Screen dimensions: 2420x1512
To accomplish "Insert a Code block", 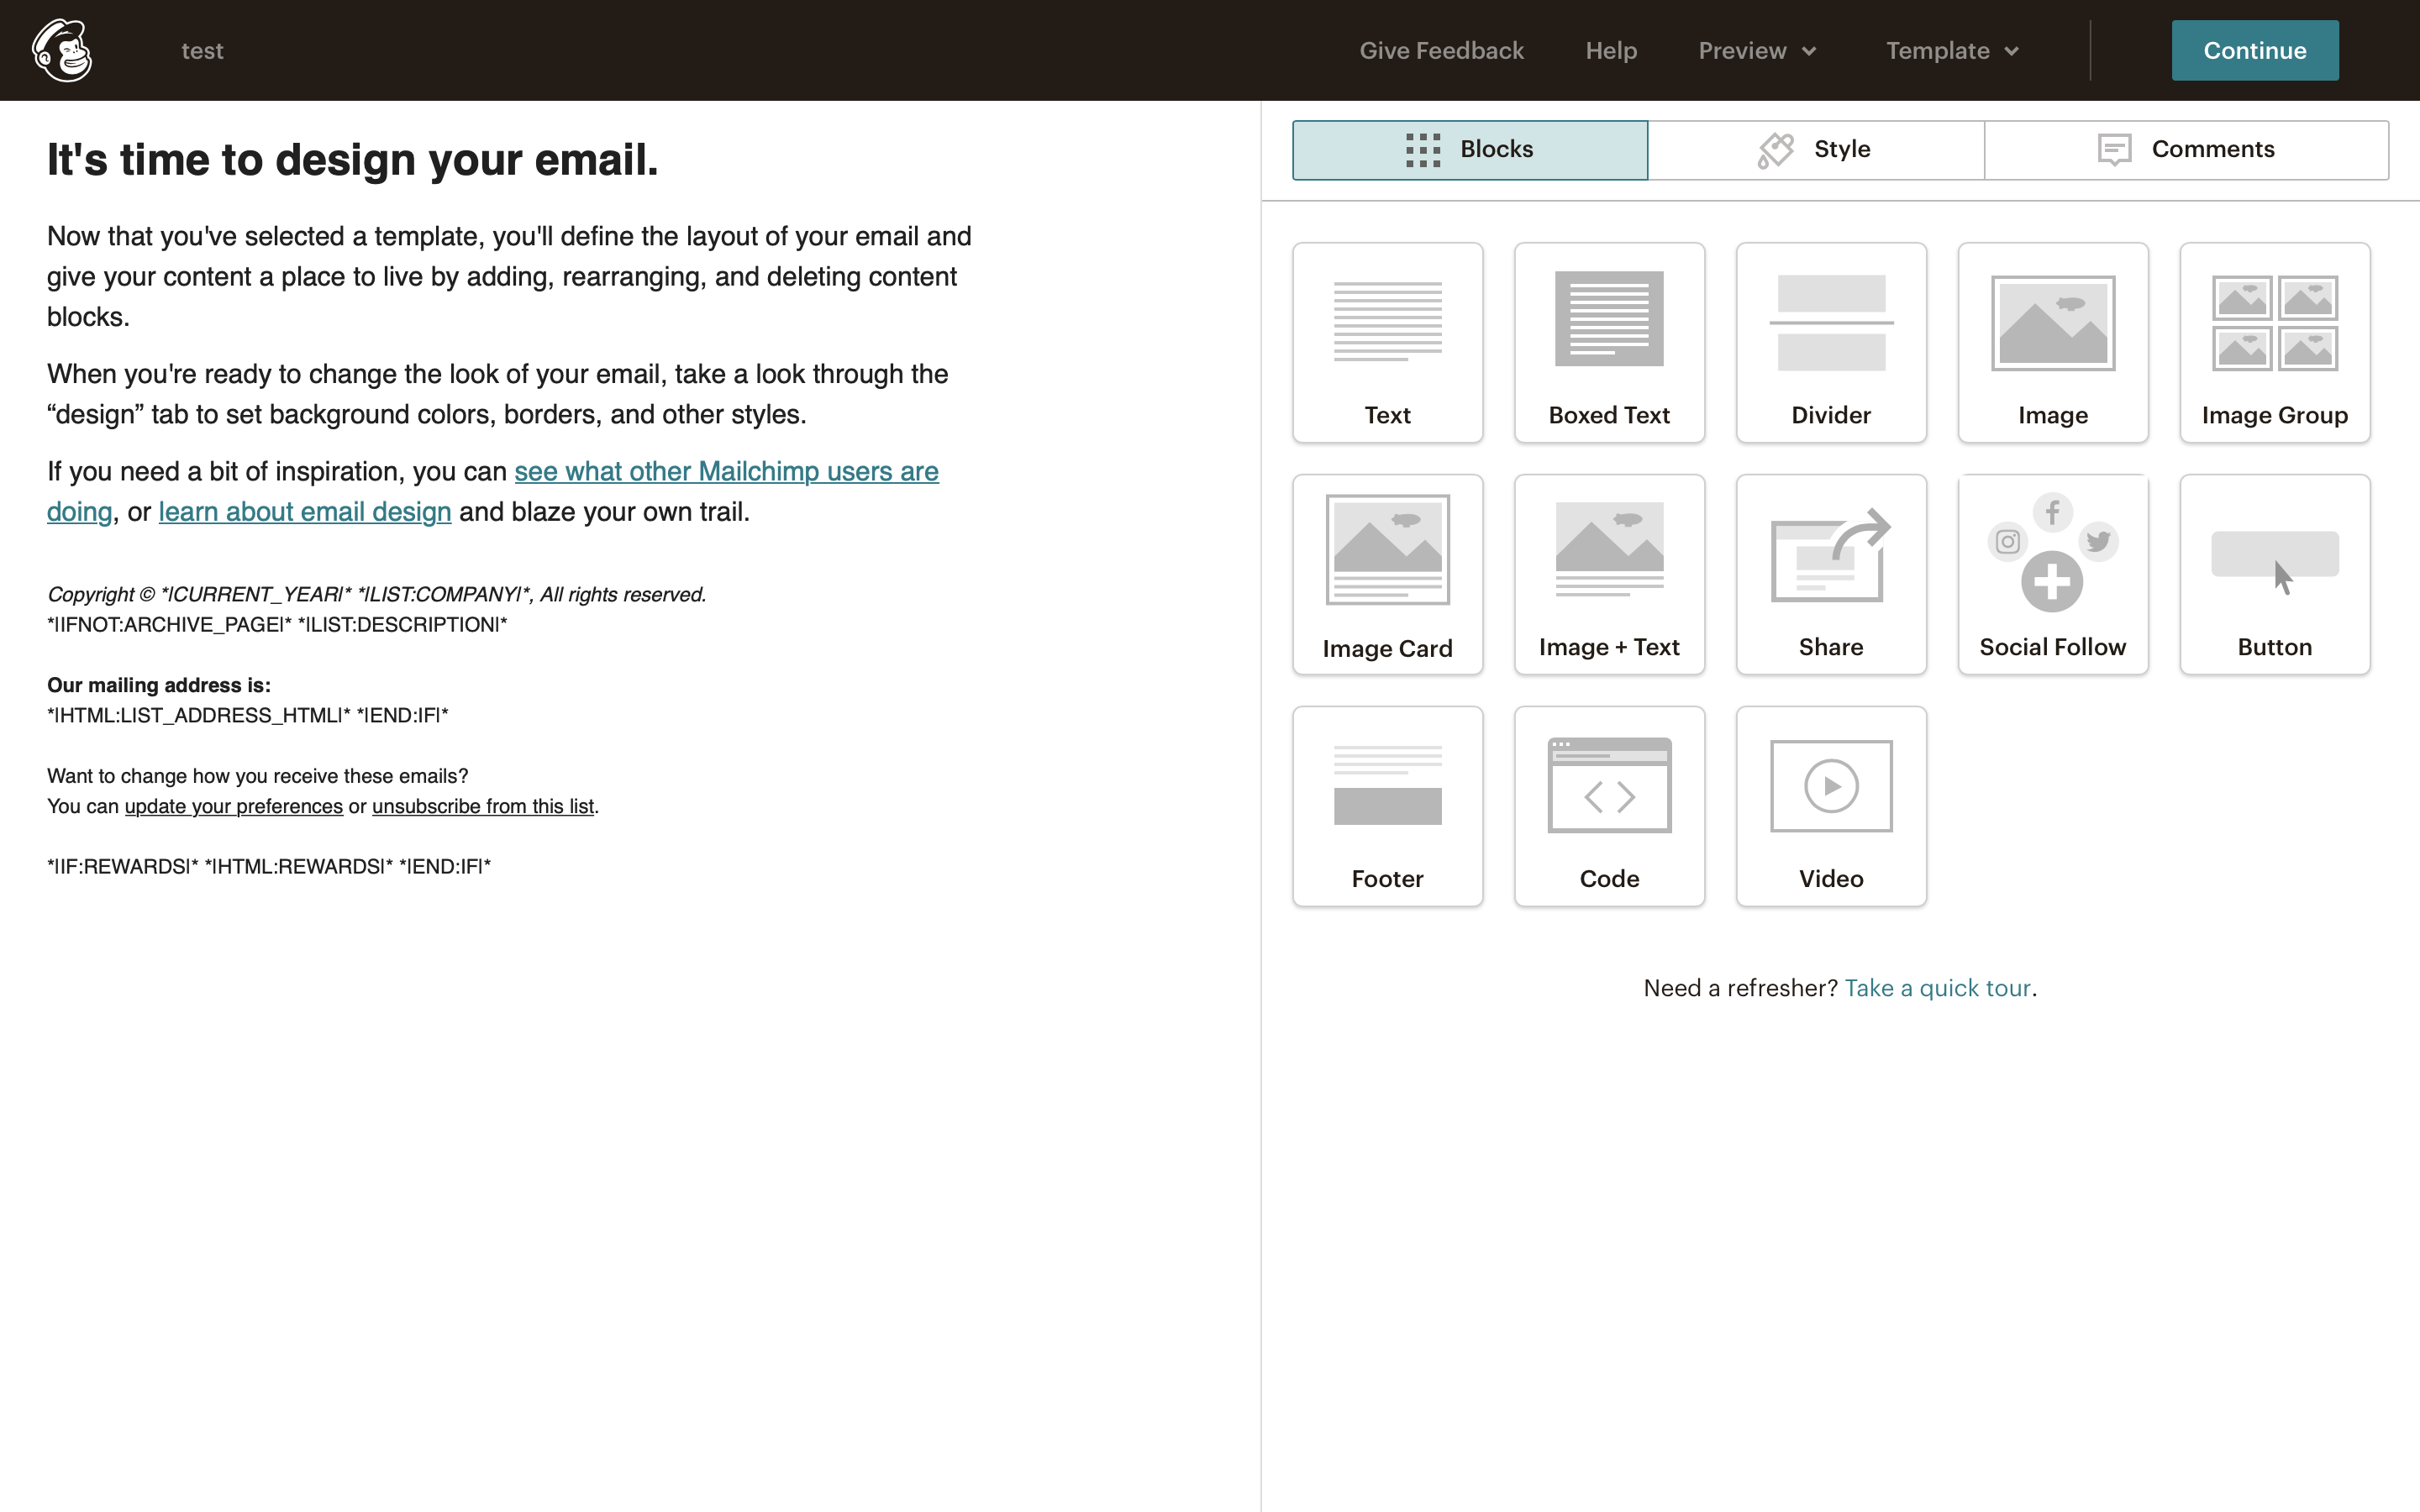I will pos(1609,806).
